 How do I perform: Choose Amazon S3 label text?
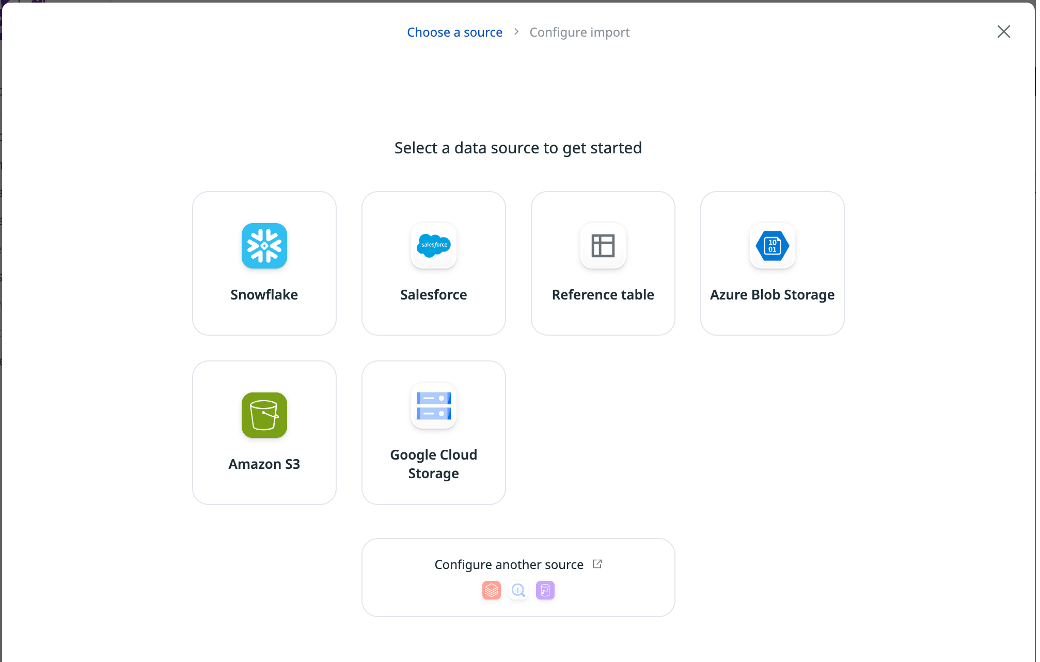tap(264, 464)
